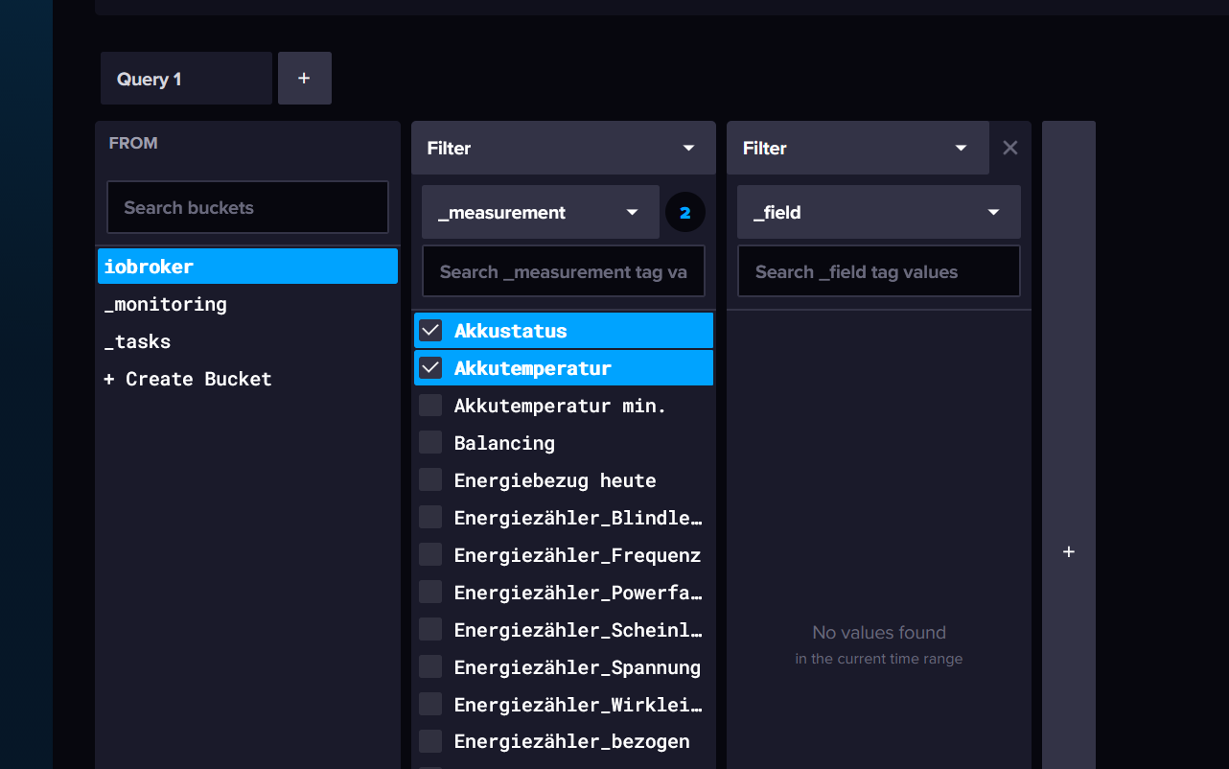This screenshot has width=1229, height=769.
Task: Enable Energiebezug heute checkbox
Action: [430, 480]
